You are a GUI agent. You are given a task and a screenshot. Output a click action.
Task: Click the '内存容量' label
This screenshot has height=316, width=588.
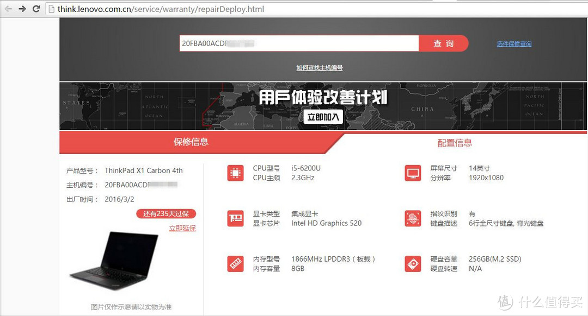point(266,269)
